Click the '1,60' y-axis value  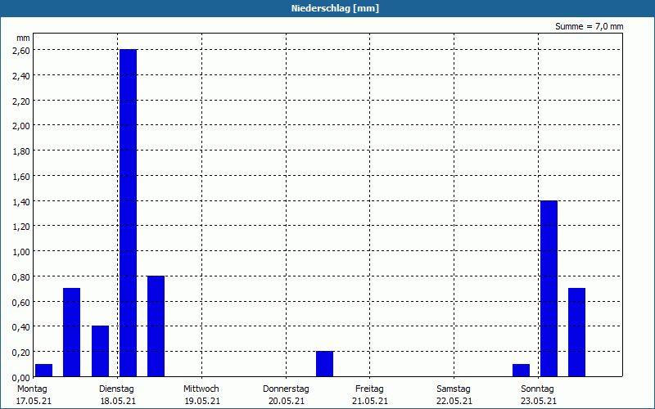click(x=22, y=177)
